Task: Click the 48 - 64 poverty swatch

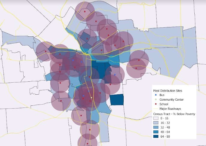Action: tap(156, 132)
